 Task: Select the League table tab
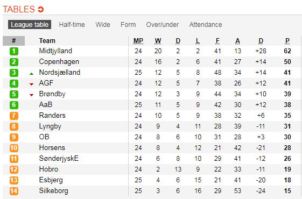click(x=30, y=25)
